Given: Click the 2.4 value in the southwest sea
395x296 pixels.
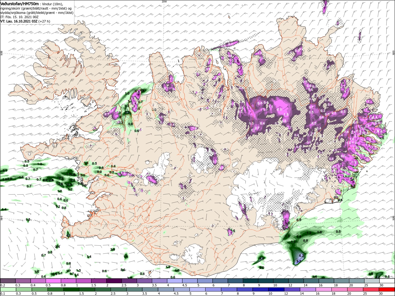Looking at the screenshot, I should (57, 246).
